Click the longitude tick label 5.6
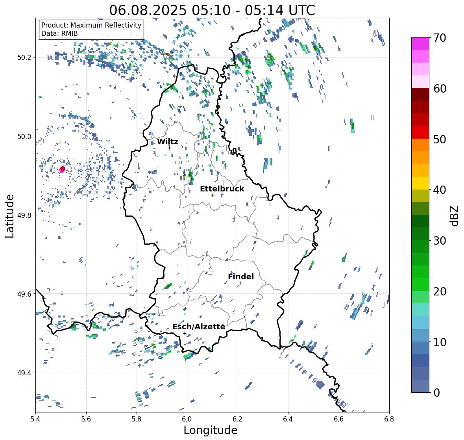This screenshot has height=440, width=464. pos(86,419)
